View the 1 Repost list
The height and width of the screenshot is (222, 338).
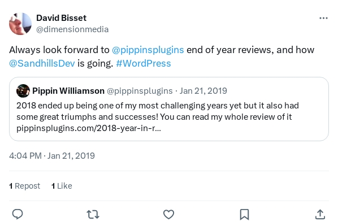click(x=24, y=186)
